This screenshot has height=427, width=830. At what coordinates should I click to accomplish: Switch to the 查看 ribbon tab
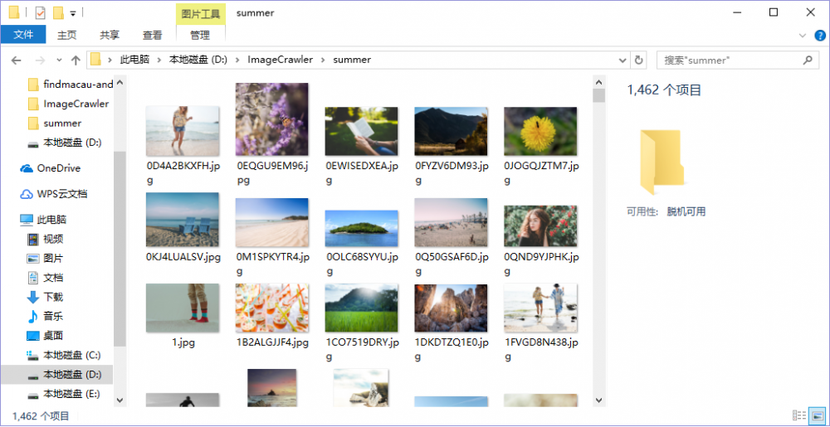[x=153, y=35]
